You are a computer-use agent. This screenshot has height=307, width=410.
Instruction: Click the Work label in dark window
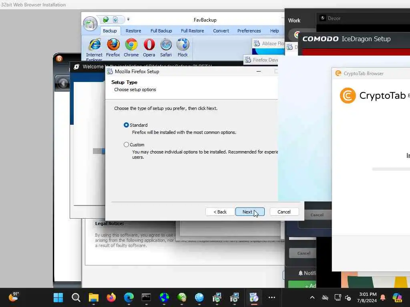pyautogui.click(x=294, y=20)
